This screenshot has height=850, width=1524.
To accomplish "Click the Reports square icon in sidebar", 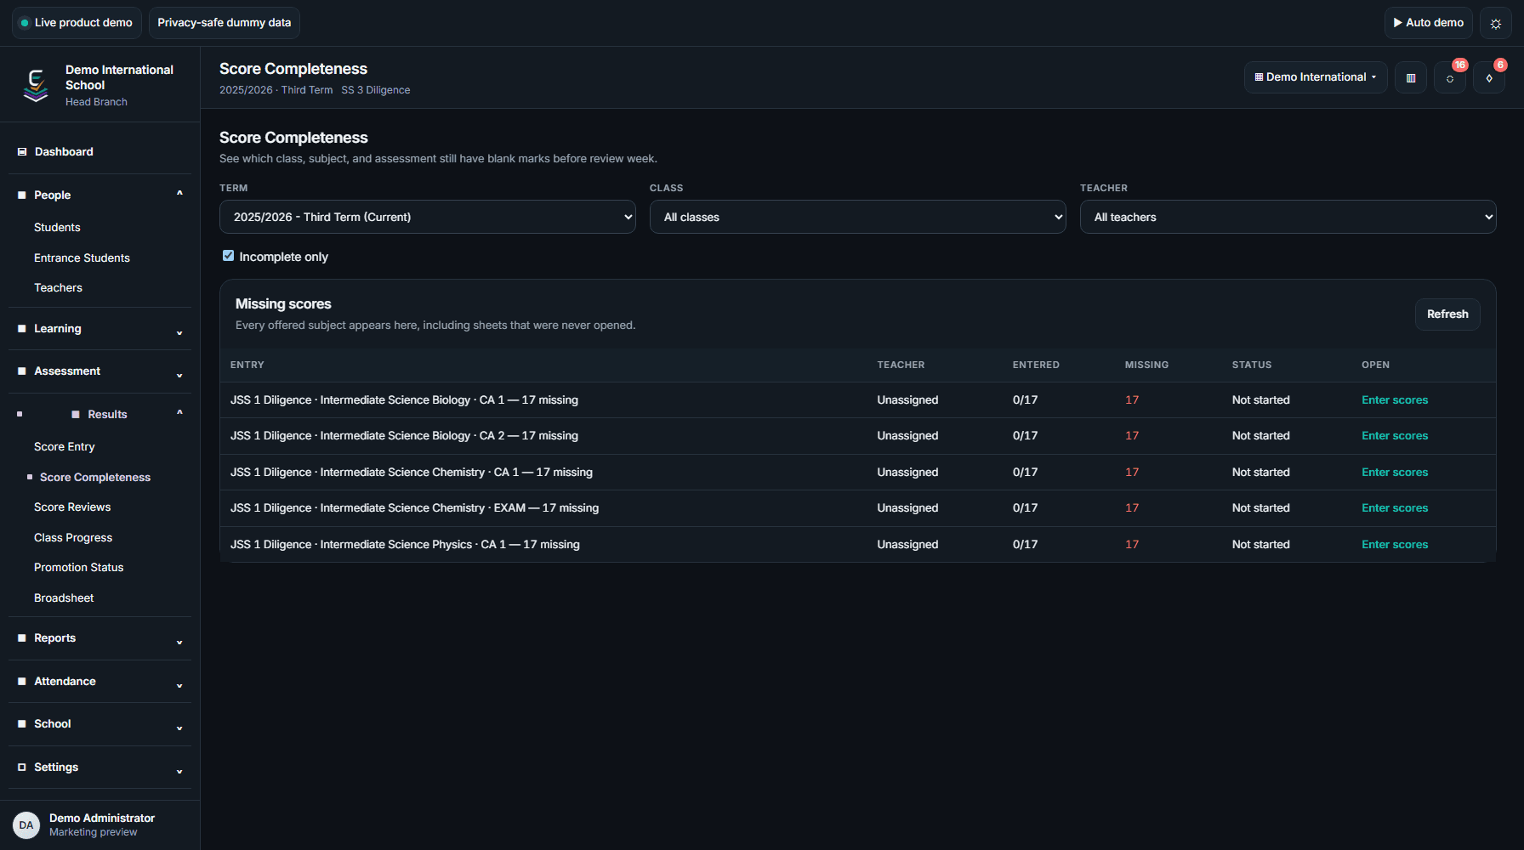I will (x=22, y=638).
